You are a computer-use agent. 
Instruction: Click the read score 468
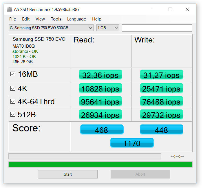click(102, 130)
